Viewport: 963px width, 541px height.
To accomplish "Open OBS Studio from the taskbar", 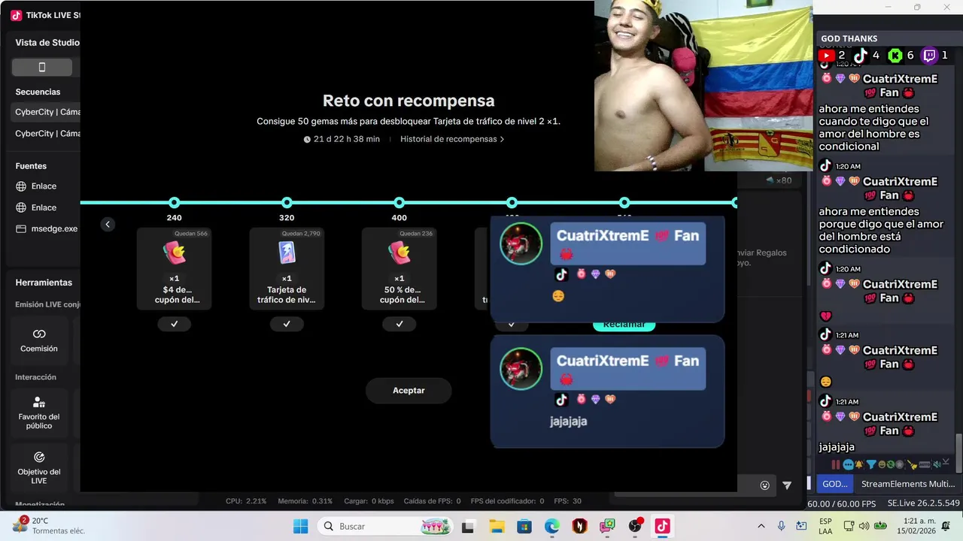I will [x=636, y=526].
